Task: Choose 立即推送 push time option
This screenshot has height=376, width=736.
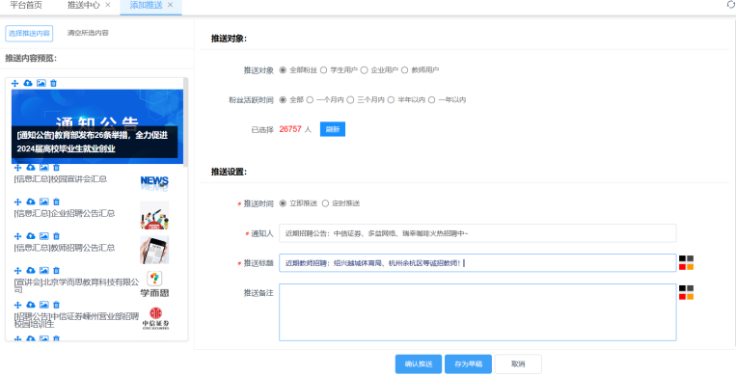Action: click(x=283, y=203)
